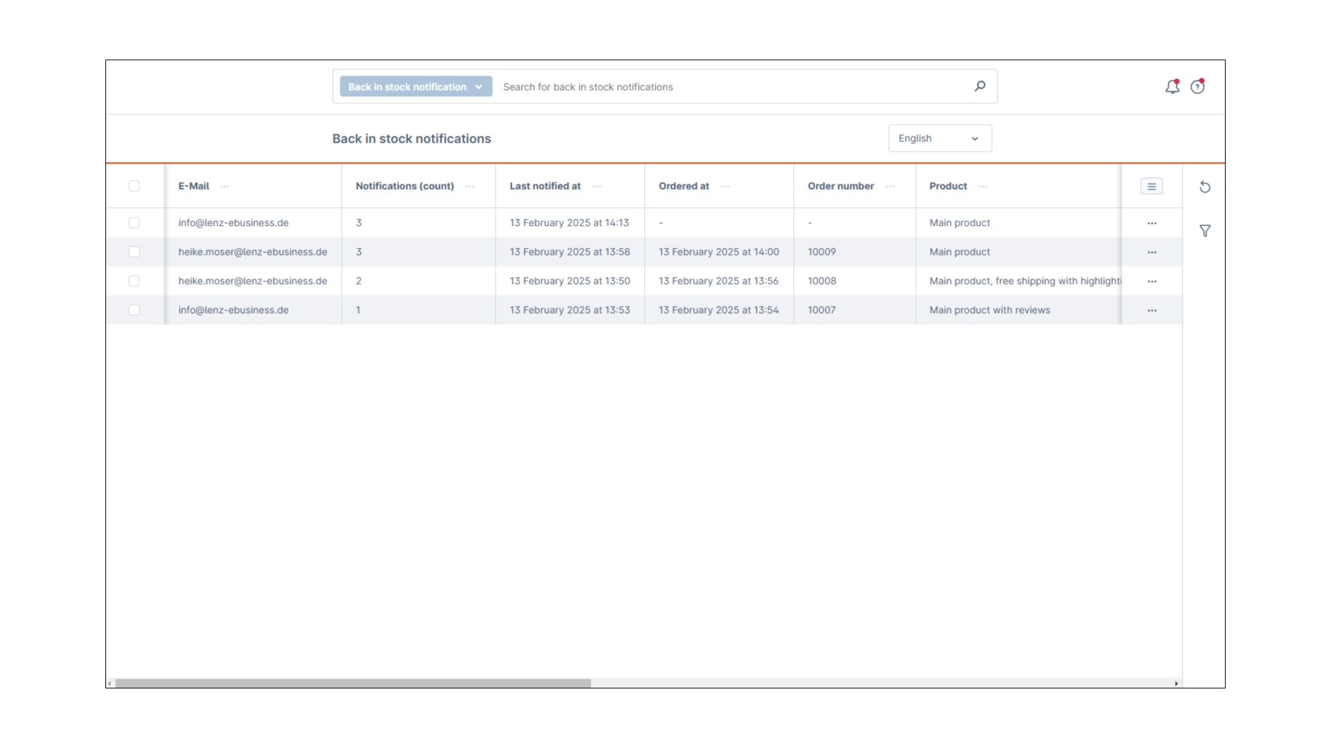This screenshot has height=748, width=1331.
Task: Click order number 10007
Action: pyautogui.click(x=821, y=310)
